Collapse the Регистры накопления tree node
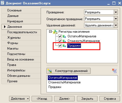Viewport: 122px width, 103px height. [x=50, y=32]
